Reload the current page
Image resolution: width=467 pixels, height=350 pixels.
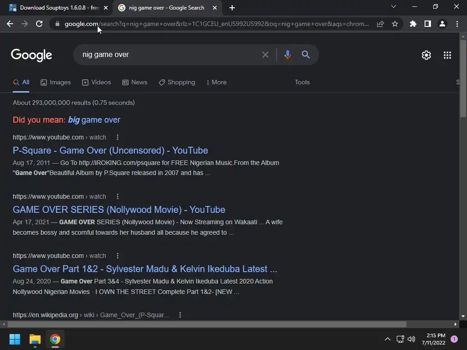[39, 24]
